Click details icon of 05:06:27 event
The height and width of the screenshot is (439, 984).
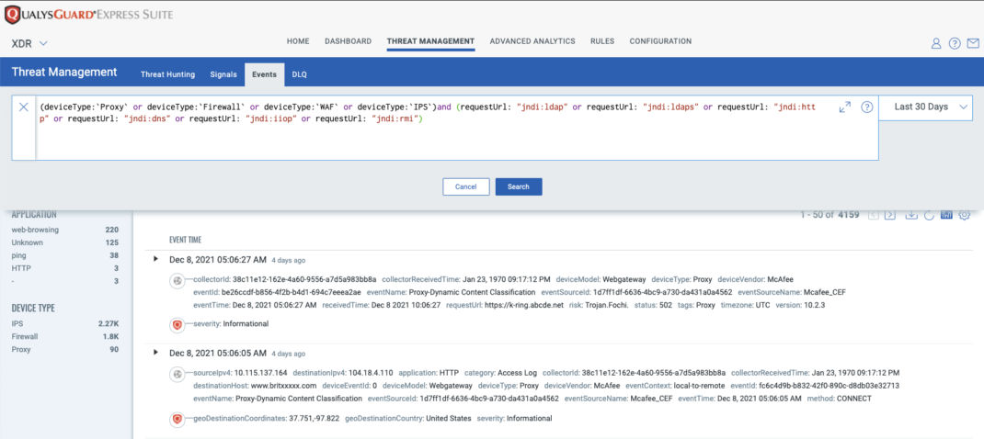[x=177, y=281]
